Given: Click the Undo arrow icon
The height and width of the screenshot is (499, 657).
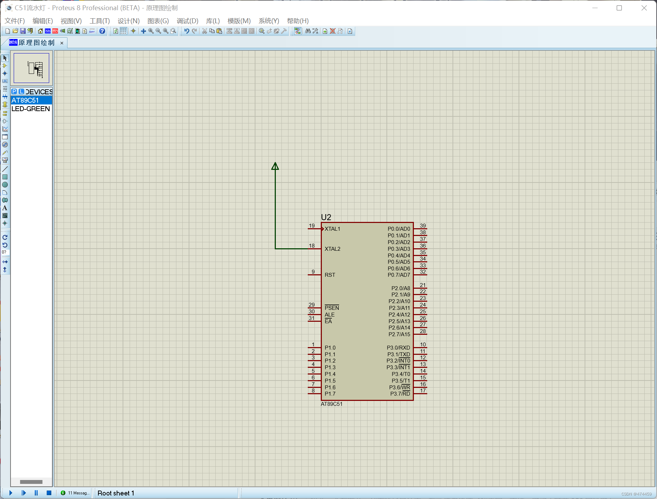Looking at the screenshot, I should (x=187, y=31).
